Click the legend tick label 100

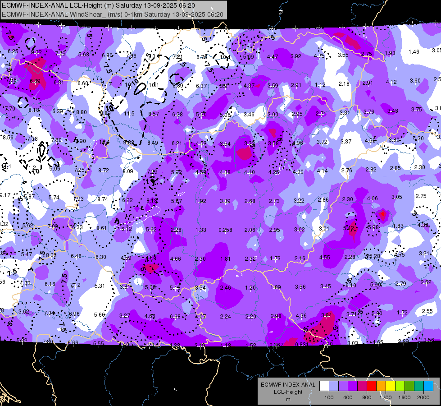(x=329, y=397)
